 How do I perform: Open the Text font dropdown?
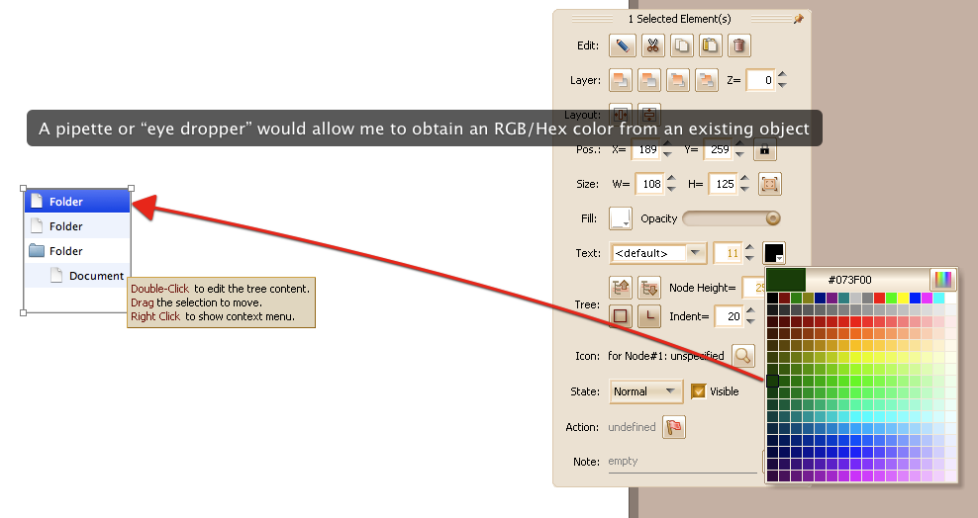point(658,253)
